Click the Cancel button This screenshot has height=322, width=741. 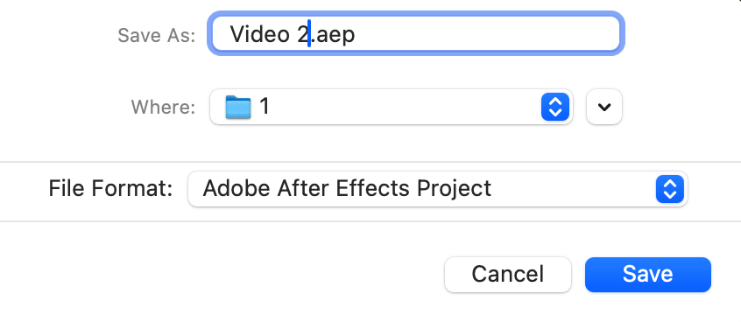[508, 275]
